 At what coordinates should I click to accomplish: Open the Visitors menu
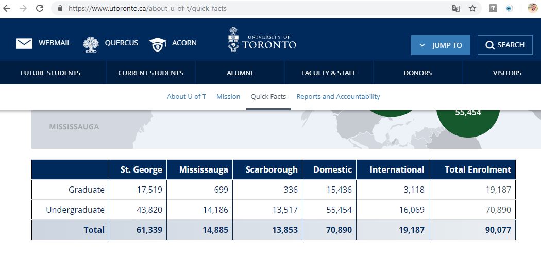tap(507, 73)
